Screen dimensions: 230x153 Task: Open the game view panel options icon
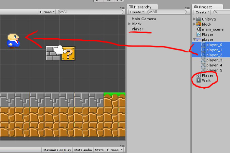122,146
